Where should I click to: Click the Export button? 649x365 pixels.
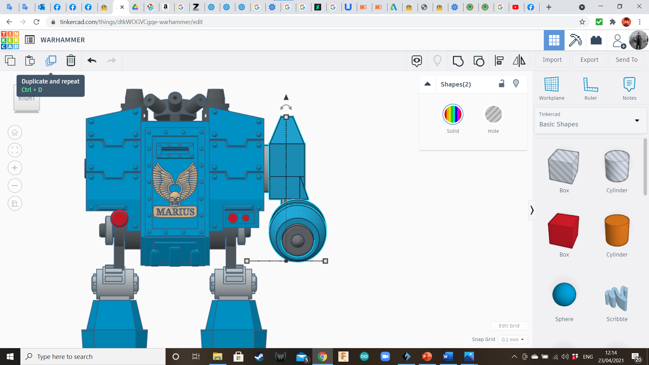tap(589, 60)
